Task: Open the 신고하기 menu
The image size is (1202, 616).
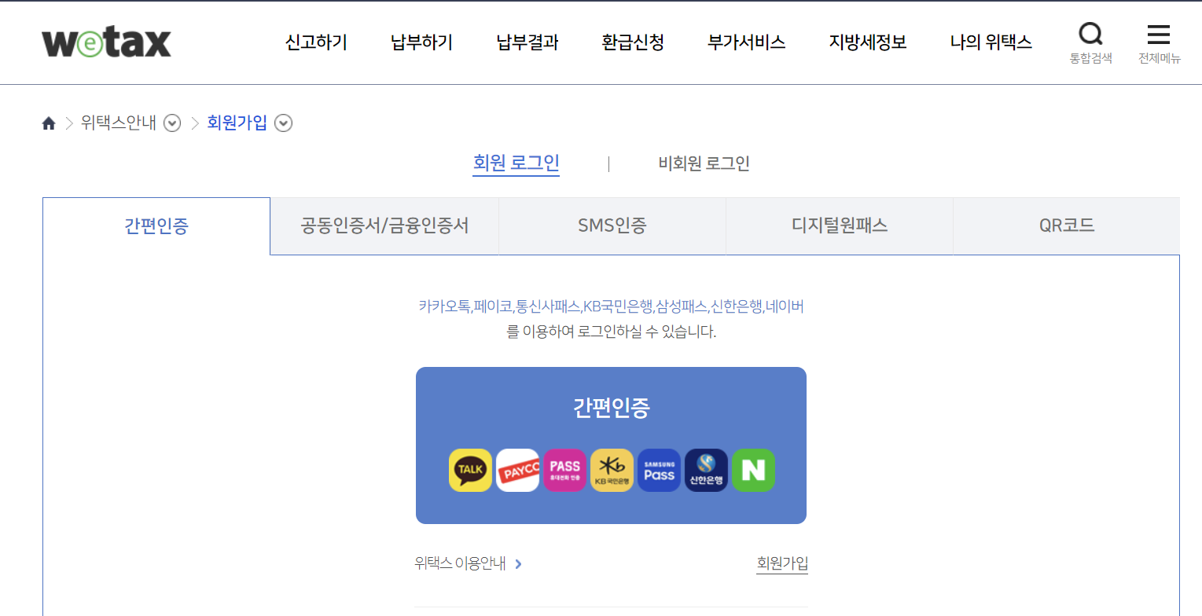Action: (x=316, y=42)
